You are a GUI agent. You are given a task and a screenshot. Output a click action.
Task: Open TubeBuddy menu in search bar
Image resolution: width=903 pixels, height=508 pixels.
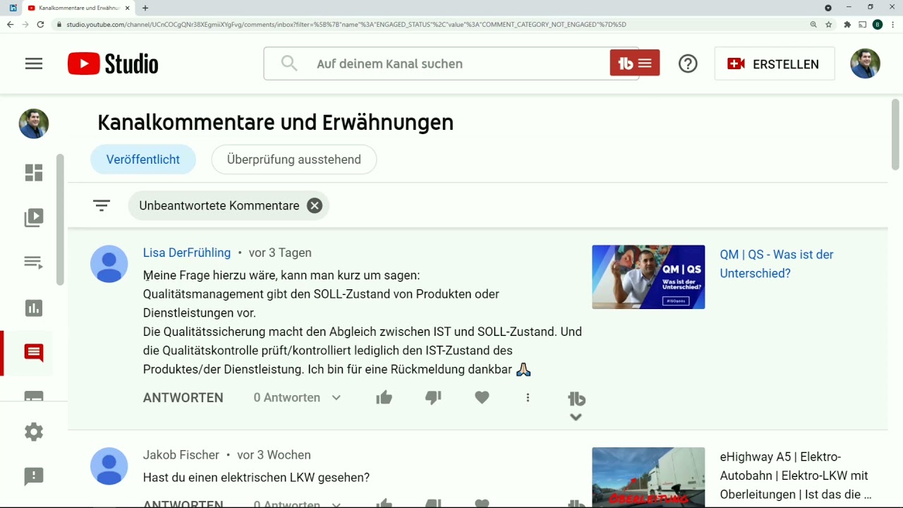635,63
